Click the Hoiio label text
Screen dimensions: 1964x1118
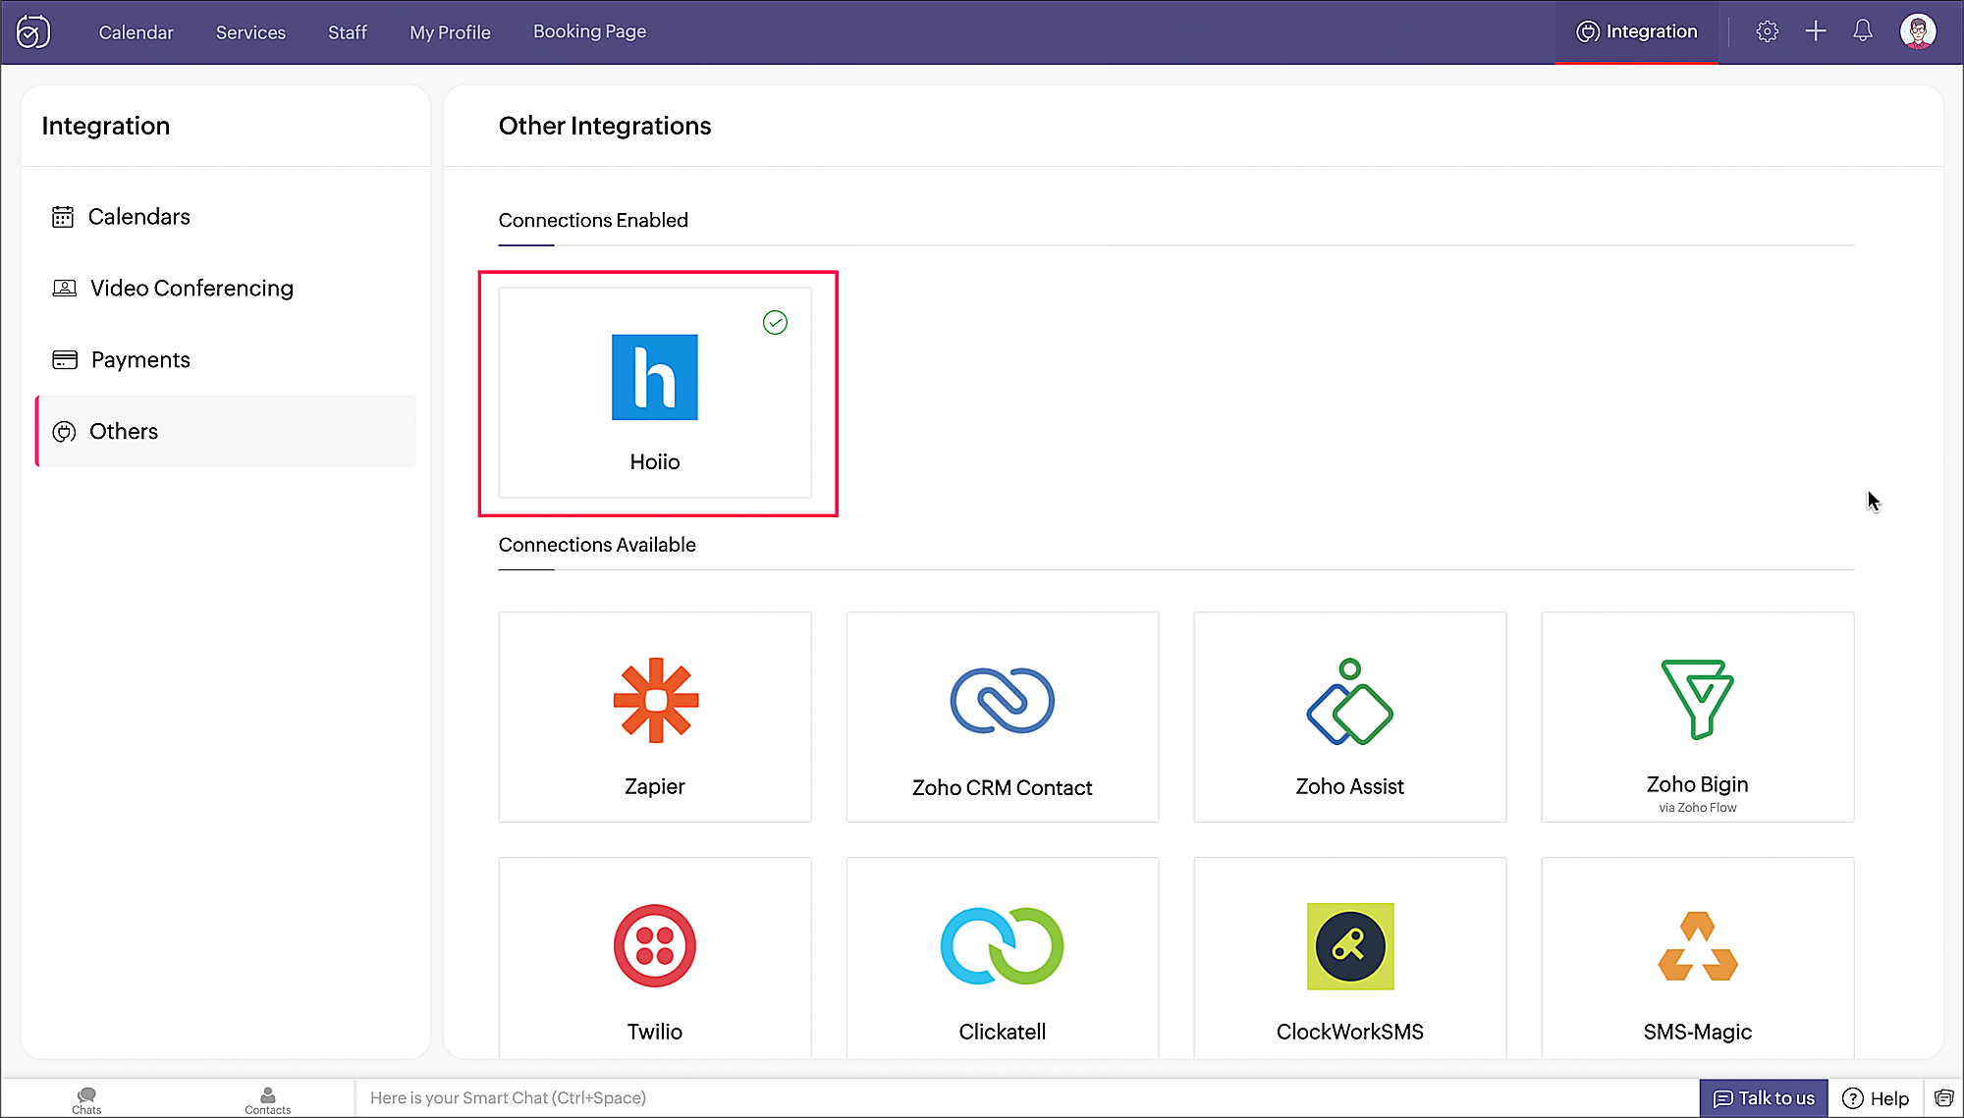coord(654,461)
